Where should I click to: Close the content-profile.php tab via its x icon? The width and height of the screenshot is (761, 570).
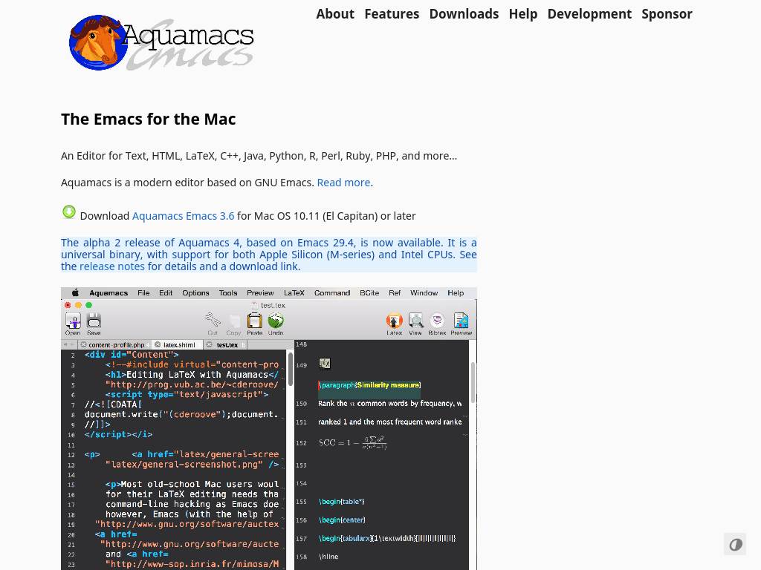click(83, 344)
